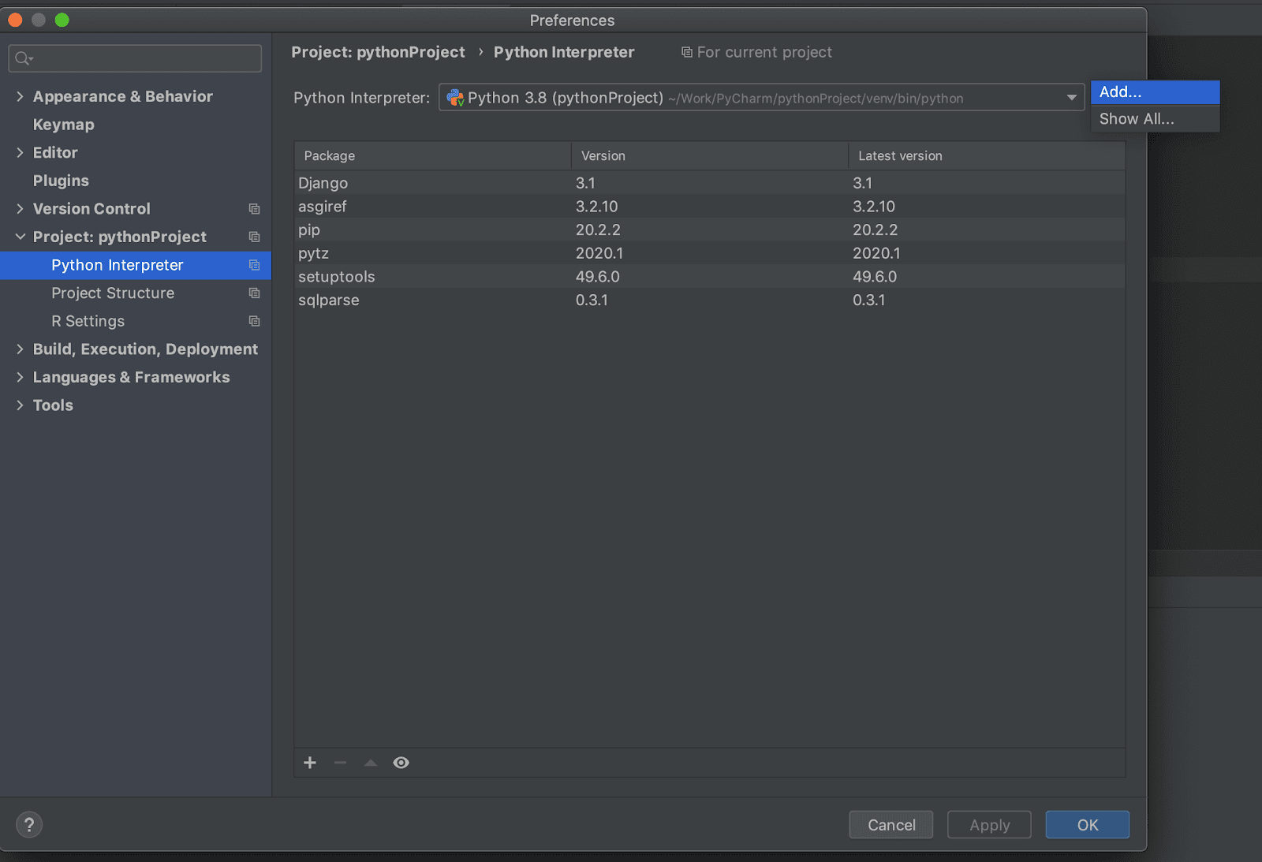The height and width of the screenshot is (862, 1262).
Task: Select the Django package row
Action: [x=710, y=183]
